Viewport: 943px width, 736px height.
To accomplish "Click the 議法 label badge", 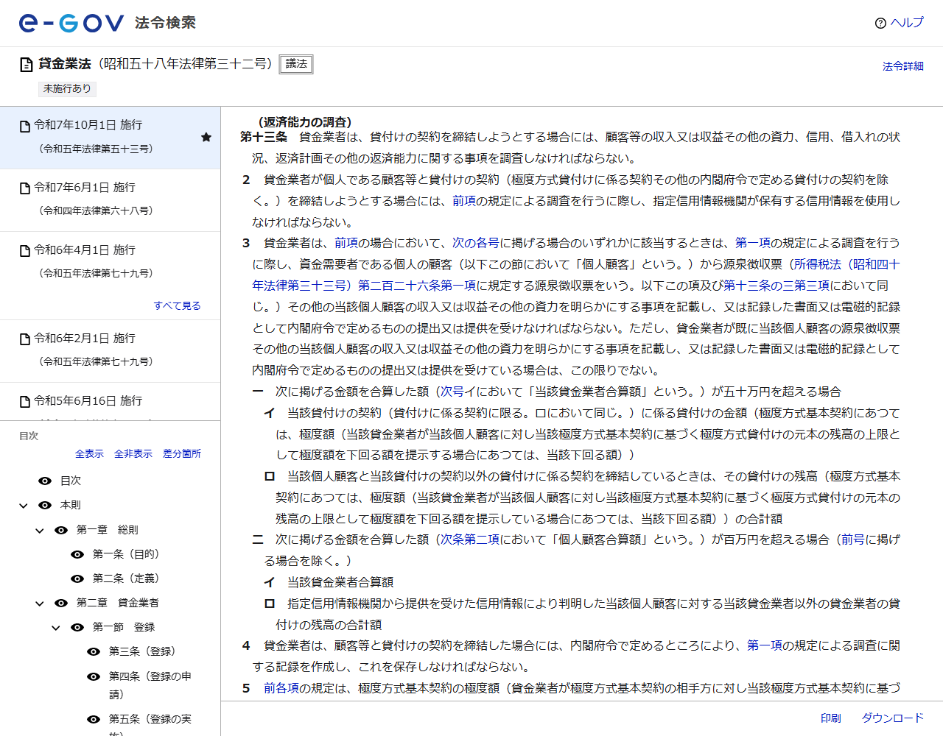I will click(x=296, y=64).
